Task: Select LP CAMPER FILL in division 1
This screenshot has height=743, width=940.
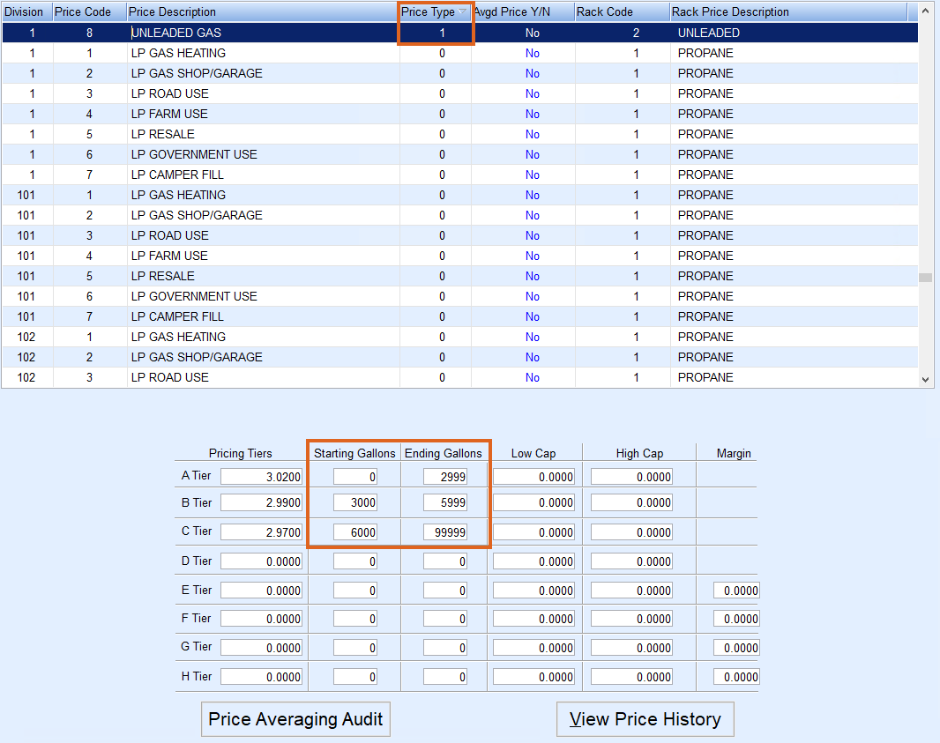Action: [x=459, y=175]
